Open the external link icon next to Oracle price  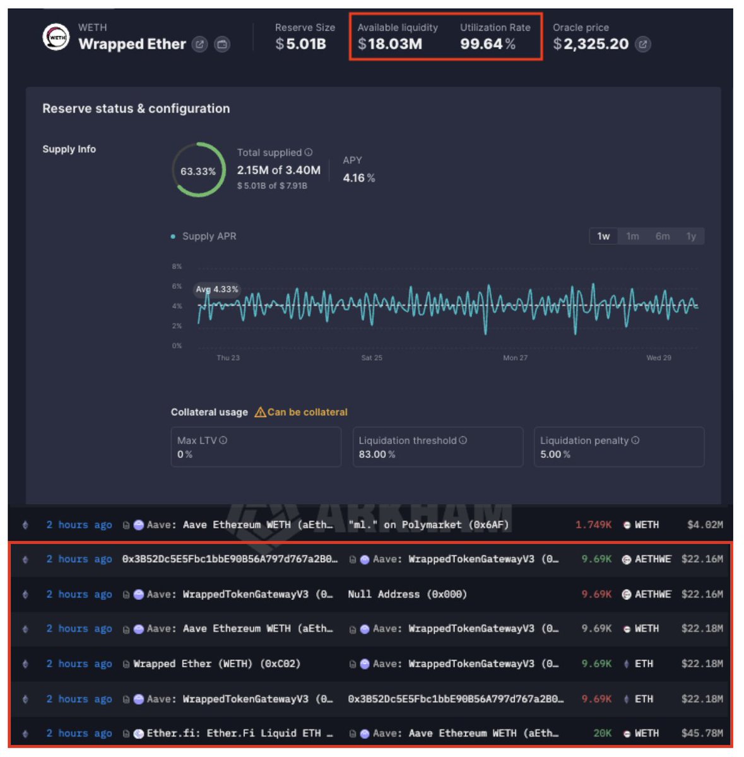point(643,44)
